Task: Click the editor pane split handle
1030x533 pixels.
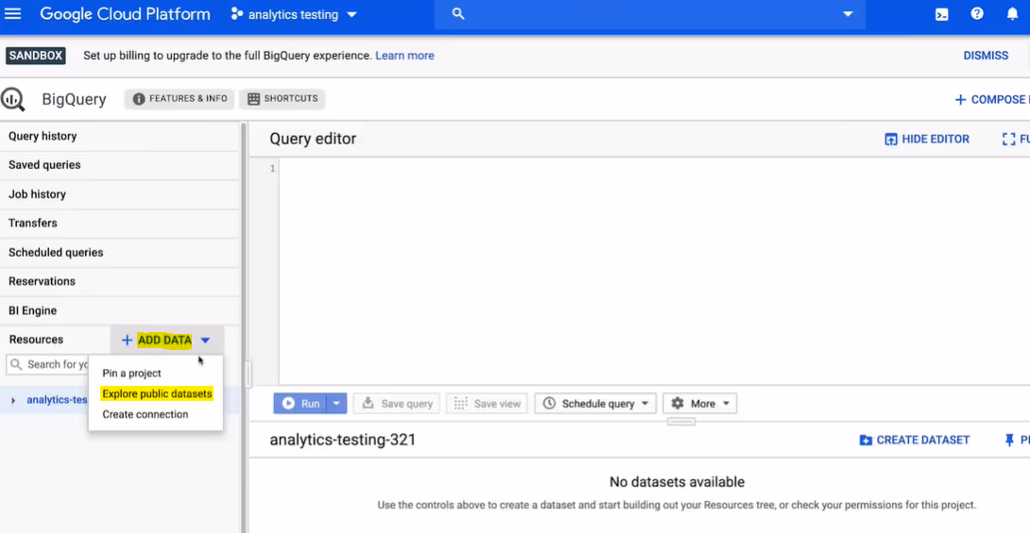Action: (x=681, y=422)
